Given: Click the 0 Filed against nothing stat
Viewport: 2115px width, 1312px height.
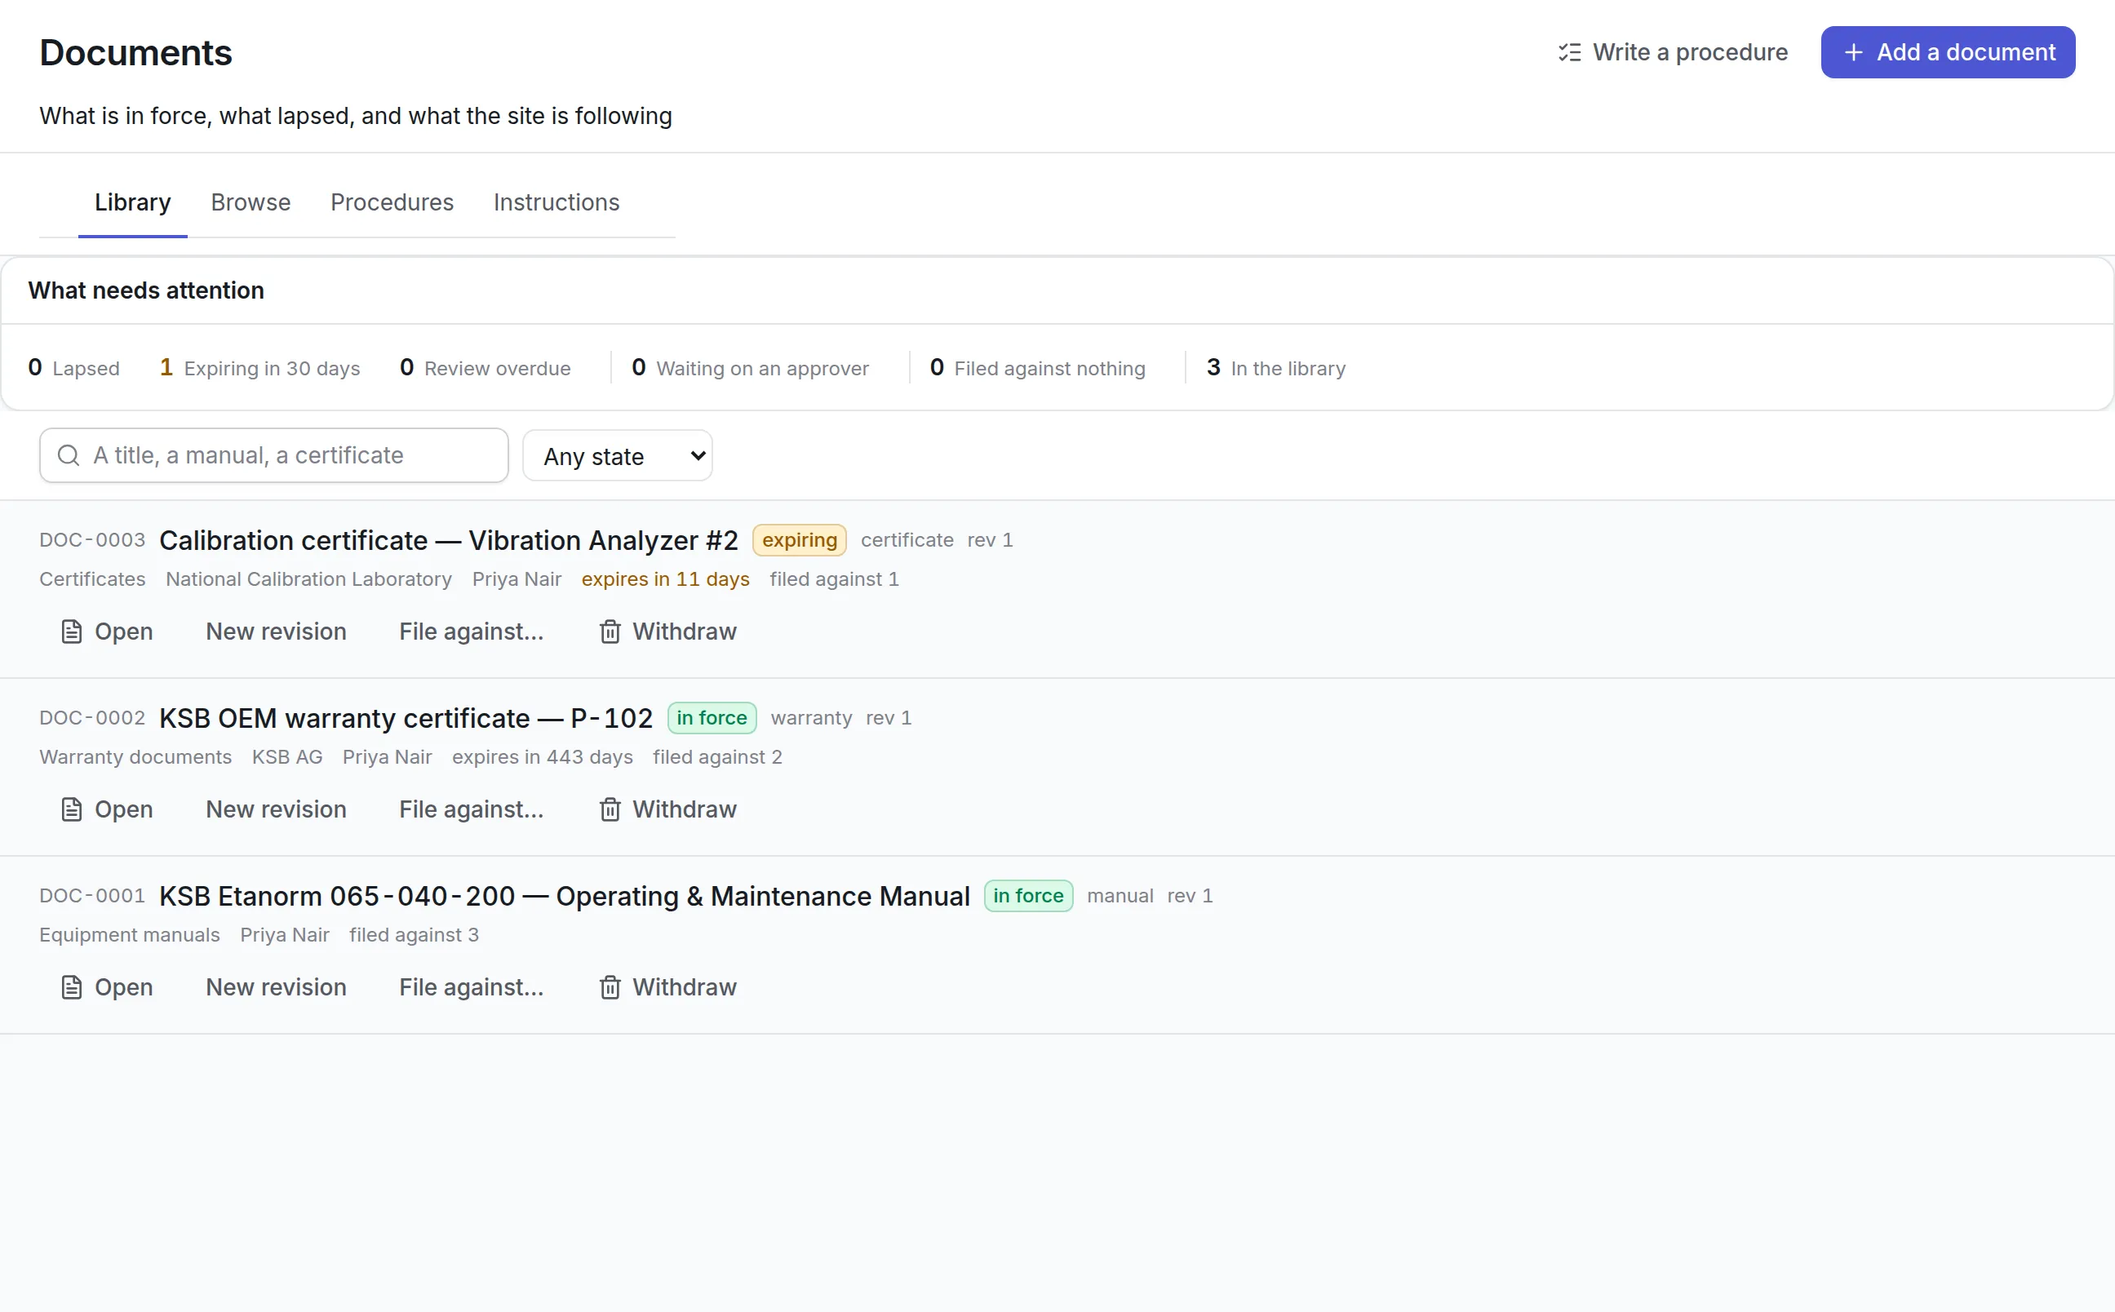Looking at the screenshot, I should (x=1038, y=368).
